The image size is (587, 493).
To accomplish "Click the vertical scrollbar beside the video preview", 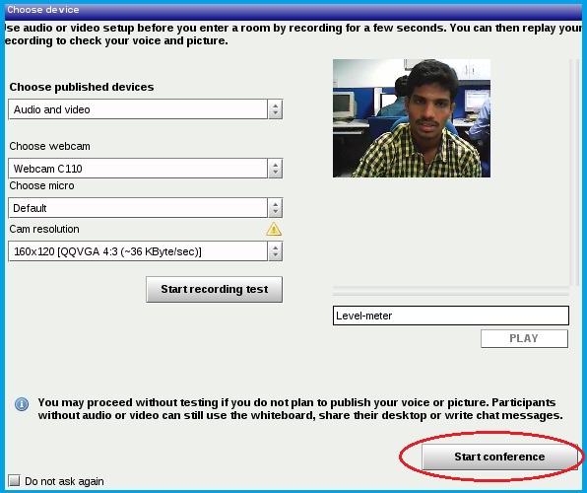I will [x=571, y=173].
